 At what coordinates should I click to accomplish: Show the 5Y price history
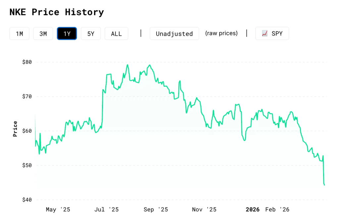[91, 34]
